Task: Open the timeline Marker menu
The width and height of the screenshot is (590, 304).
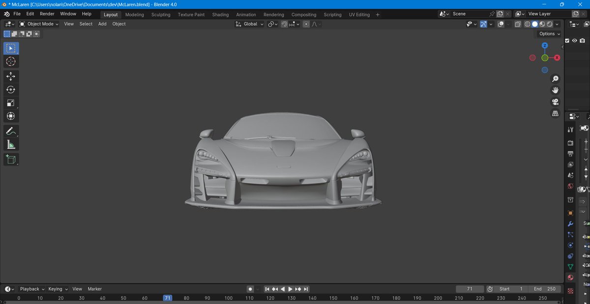Action: click(x=94, y=289)
